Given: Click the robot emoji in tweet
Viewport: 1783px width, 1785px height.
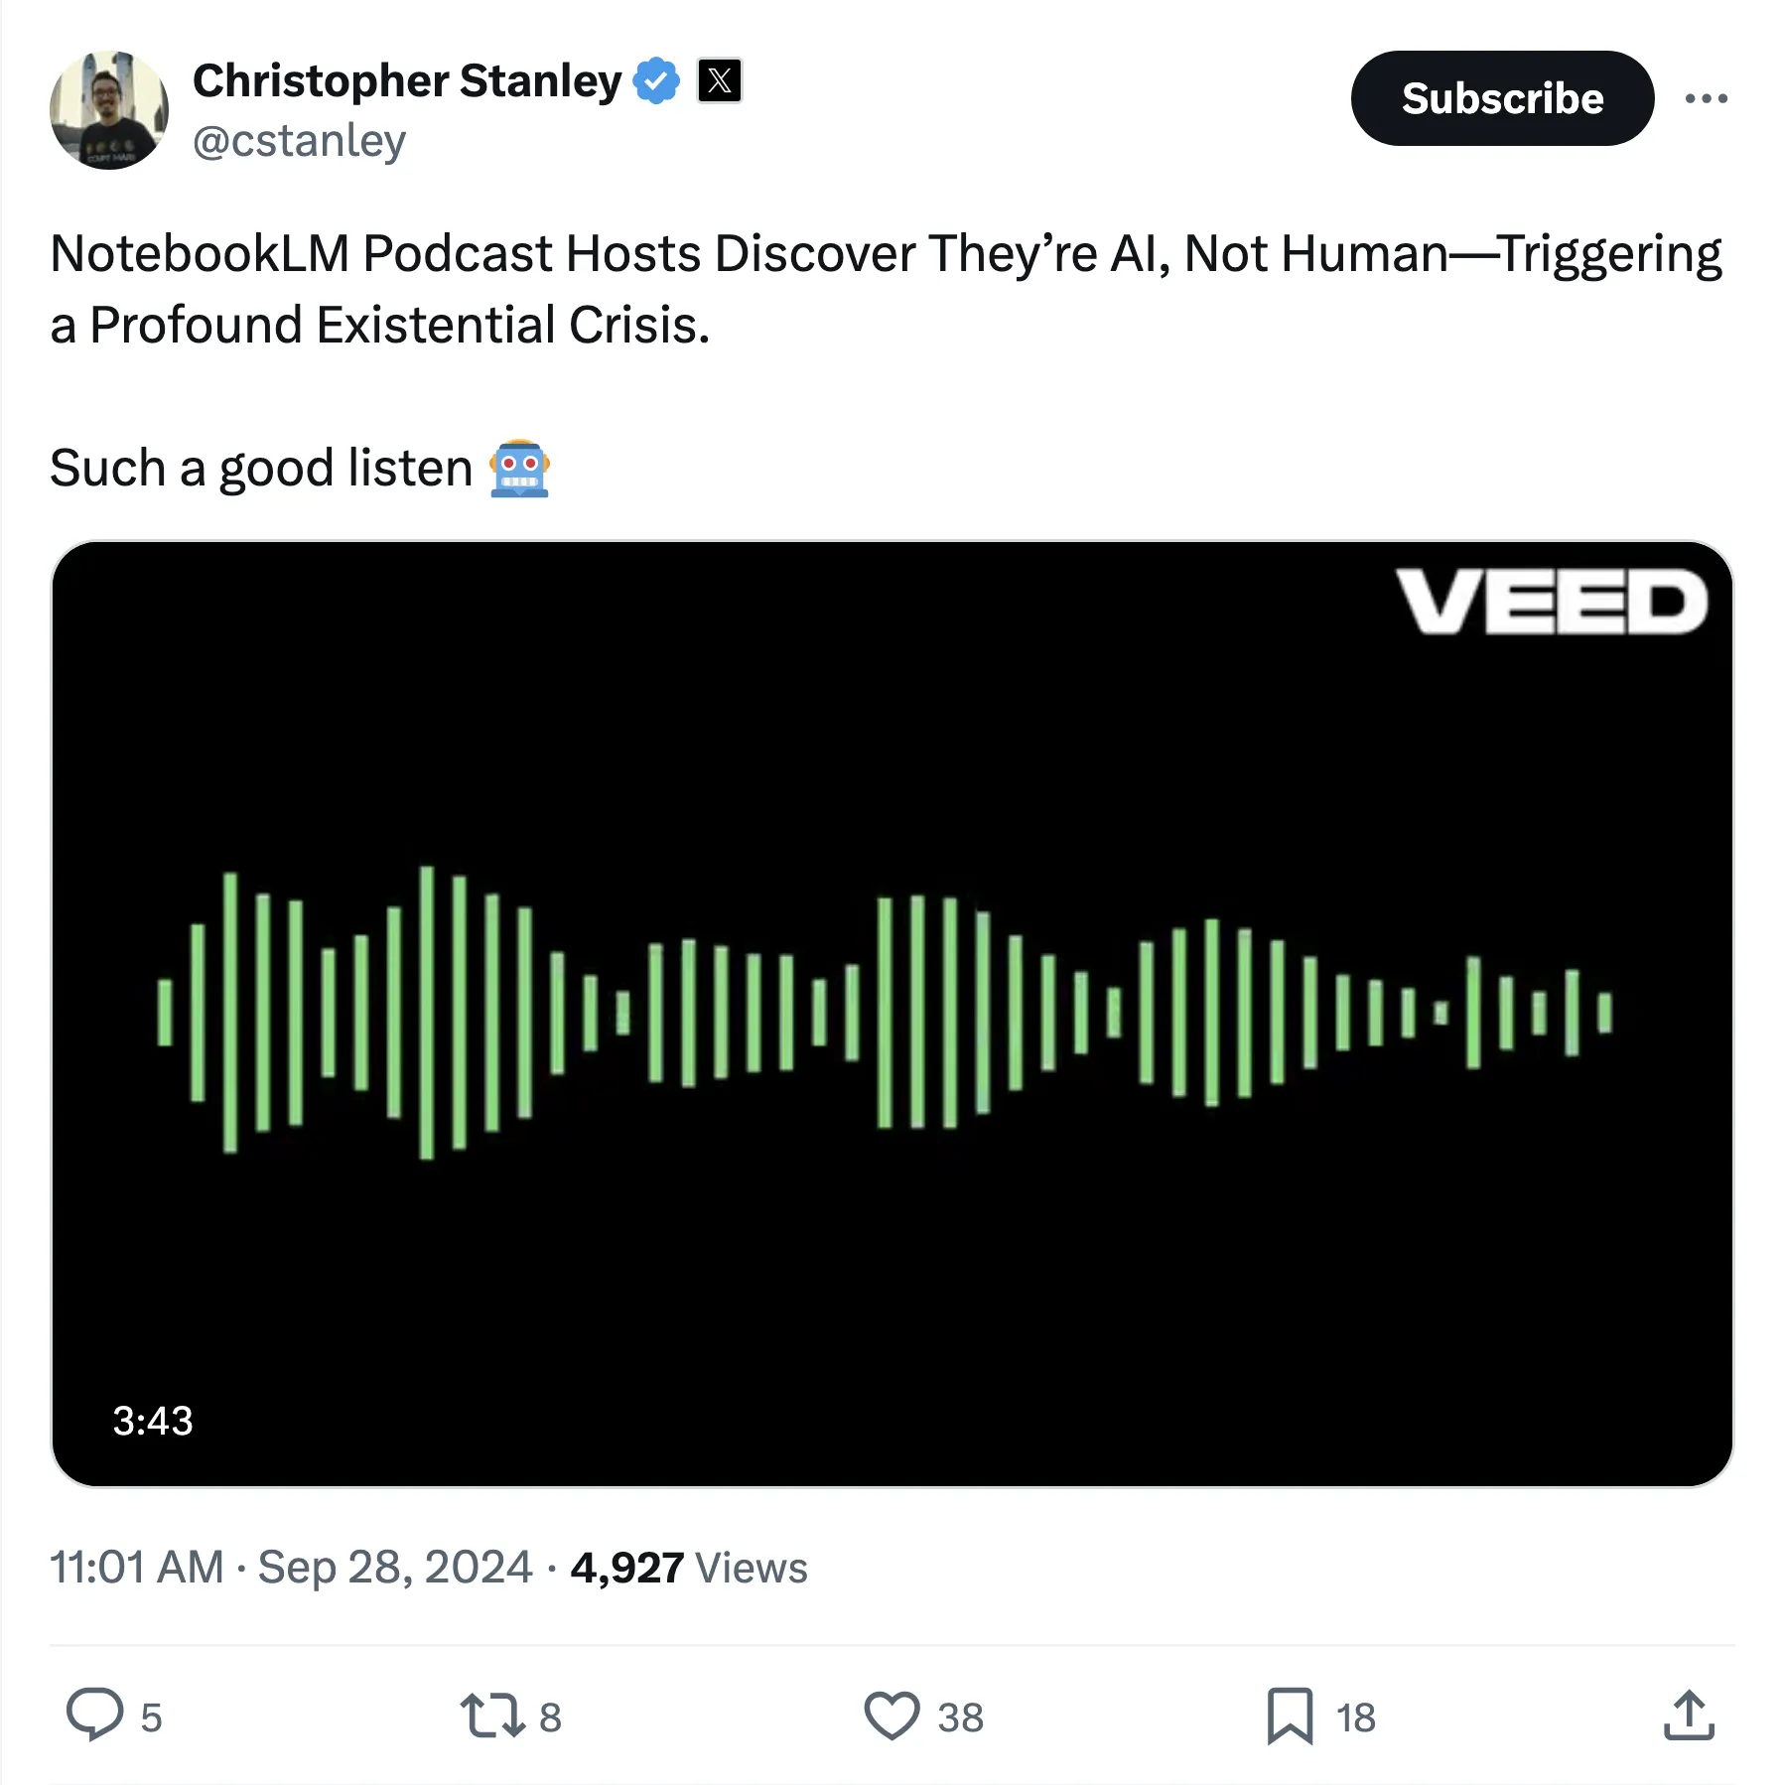Looking at the screenshot, I should coord(519,469).
